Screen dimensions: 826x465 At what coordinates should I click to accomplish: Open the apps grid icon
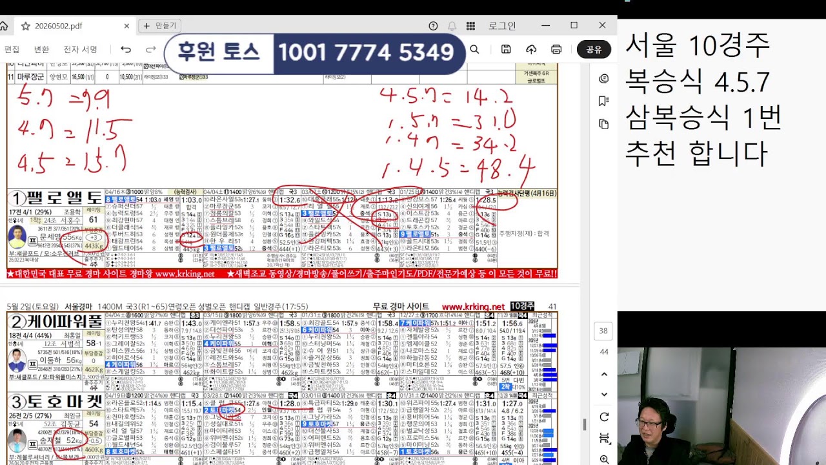point(470,26)
